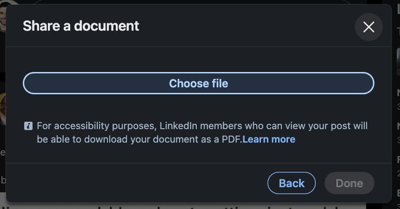Click empty dialog area above Choose file
The width and height of the screenshot is (400, 209).
(199, 59)
